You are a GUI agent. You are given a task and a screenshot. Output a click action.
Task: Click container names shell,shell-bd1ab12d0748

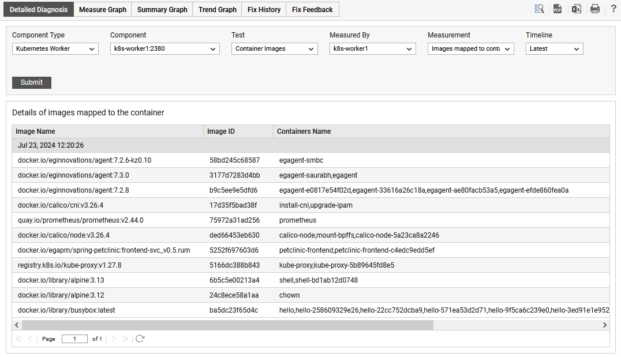tap(319, 281)
